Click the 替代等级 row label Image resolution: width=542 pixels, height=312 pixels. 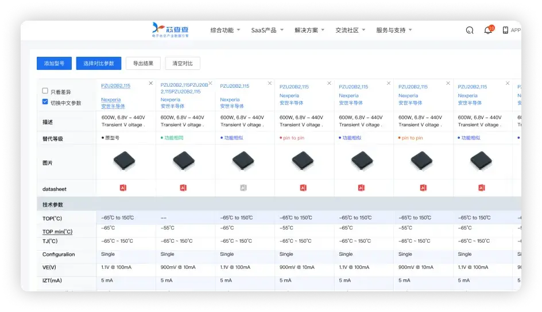click(x=53, y=139)
